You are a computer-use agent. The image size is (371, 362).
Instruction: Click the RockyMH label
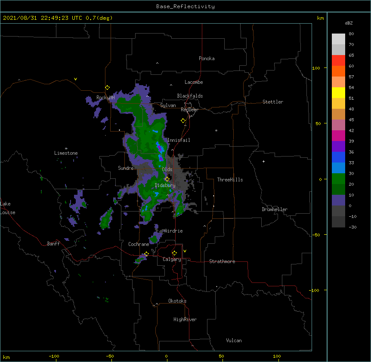coord(105,98)
